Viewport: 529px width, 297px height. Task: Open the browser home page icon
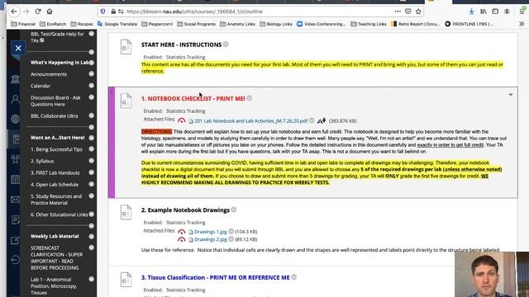pos(50,12)
